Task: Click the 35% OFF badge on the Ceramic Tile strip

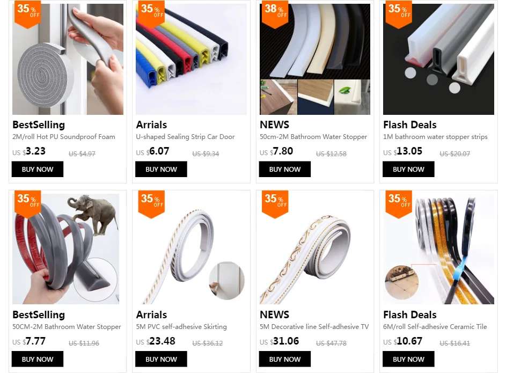Action: point(399,204)
